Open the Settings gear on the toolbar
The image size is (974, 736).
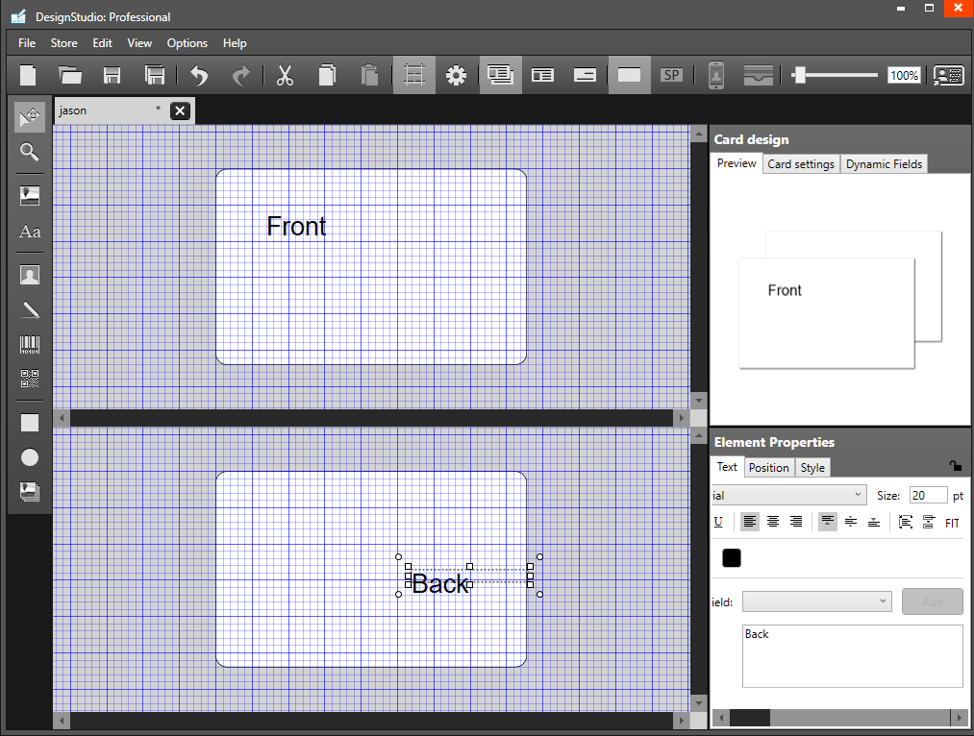[x=456, y=75]
